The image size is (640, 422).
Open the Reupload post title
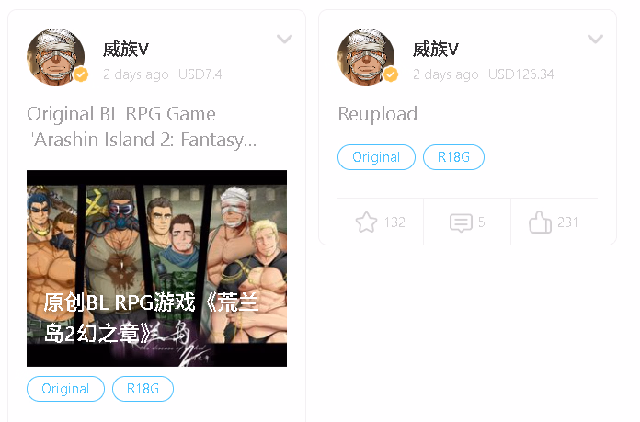[x=378, y=114]
